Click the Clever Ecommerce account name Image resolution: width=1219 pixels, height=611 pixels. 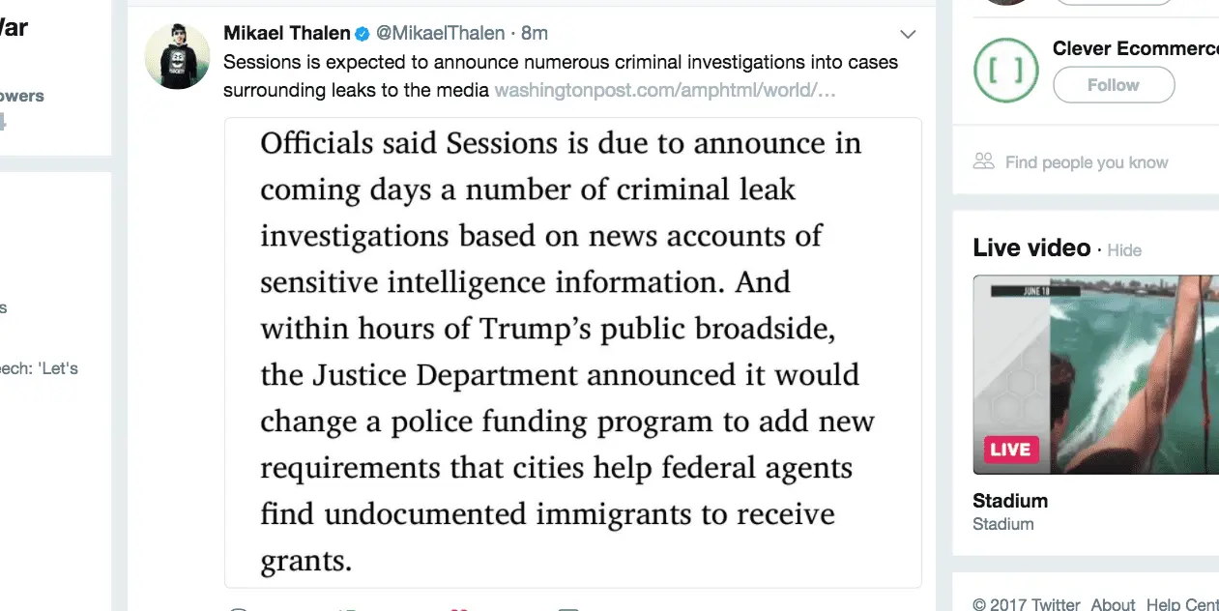(x=1135, y=48)
